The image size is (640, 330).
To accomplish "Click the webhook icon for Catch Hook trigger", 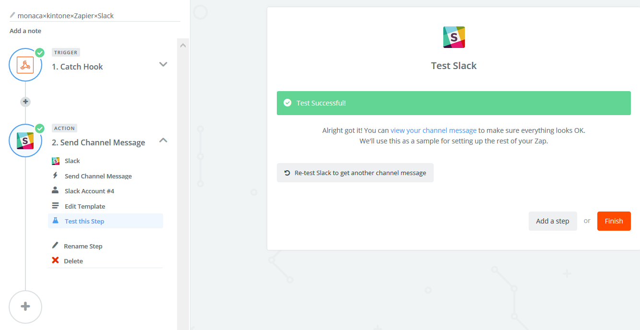I will coord(25,65).
